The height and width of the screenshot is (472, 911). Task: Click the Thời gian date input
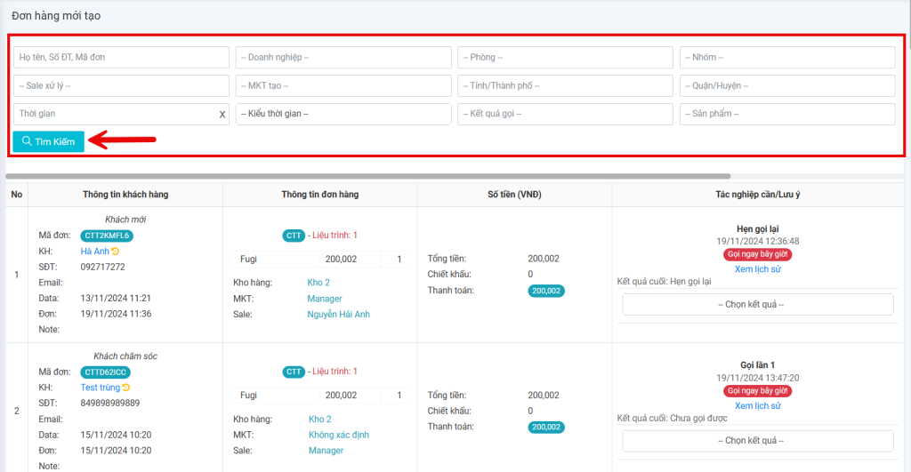[x=114, y=115]
